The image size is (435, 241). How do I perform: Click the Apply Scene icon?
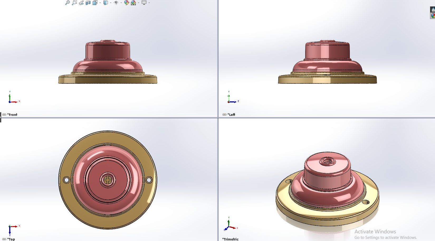pos(133,3)
